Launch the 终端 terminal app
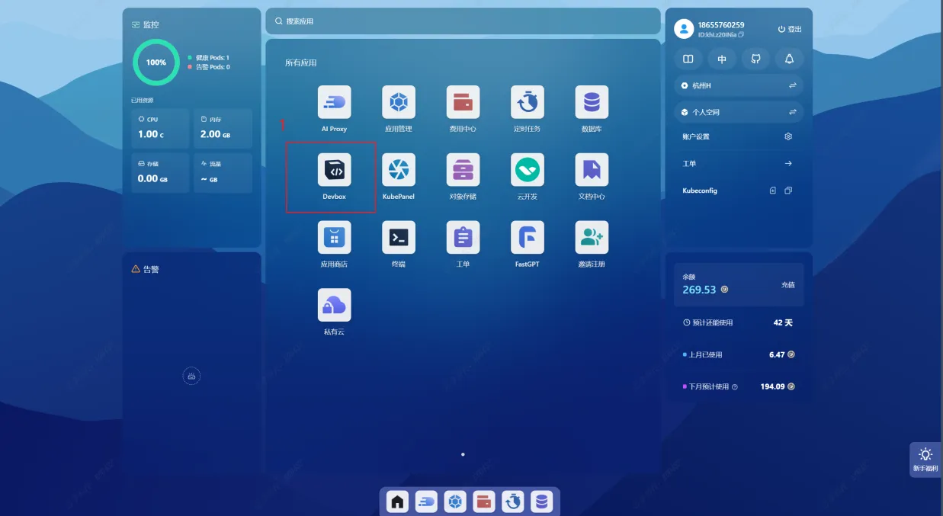The height and width of the screenshot is (516, 943). click(399, 238)
